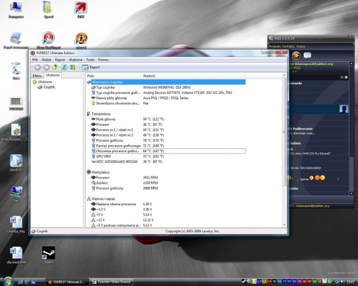Click the up arrow of EVEREST scrollbar
The width and height of the screenshot is (358, 286).
(x=284, y=76)
